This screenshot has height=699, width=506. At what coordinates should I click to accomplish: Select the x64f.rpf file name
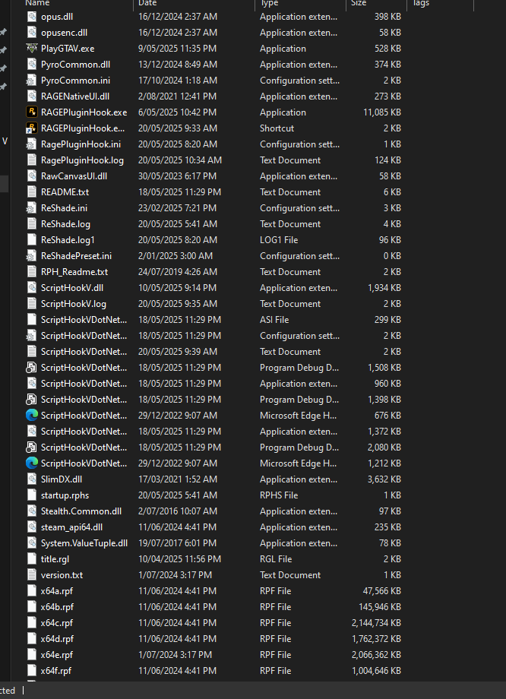56,671
